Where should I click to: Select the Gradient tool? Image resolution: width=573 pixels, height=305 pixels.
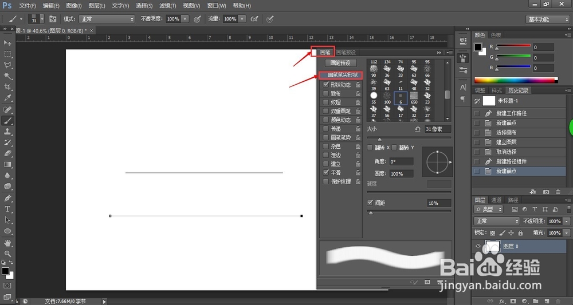click(7, 165)
